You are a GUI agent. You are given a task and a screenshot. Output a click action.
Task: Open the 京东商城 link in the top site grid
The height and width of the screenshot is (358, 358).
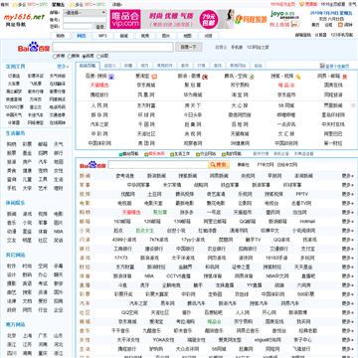pos(146,86)
